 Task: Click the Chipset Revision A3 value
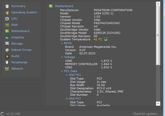point(96,26)
